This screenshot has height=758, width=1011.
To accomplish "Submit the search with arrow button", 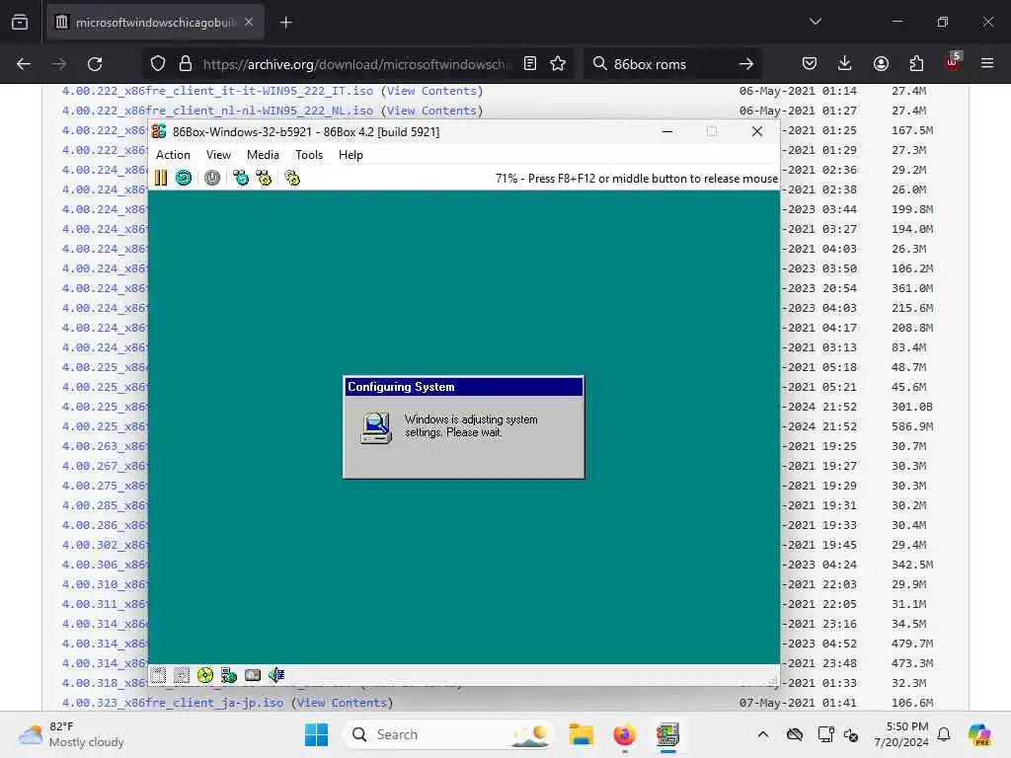I will pos(746,64).
